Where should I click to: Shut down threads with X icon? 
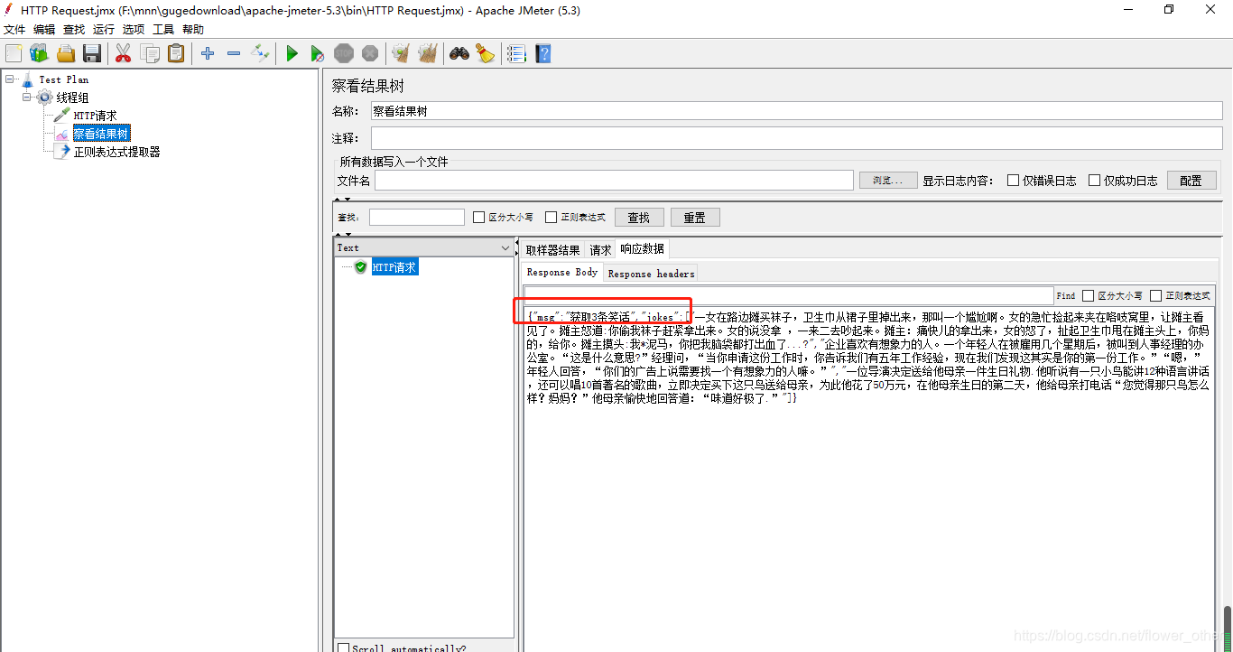coord(370,53)
